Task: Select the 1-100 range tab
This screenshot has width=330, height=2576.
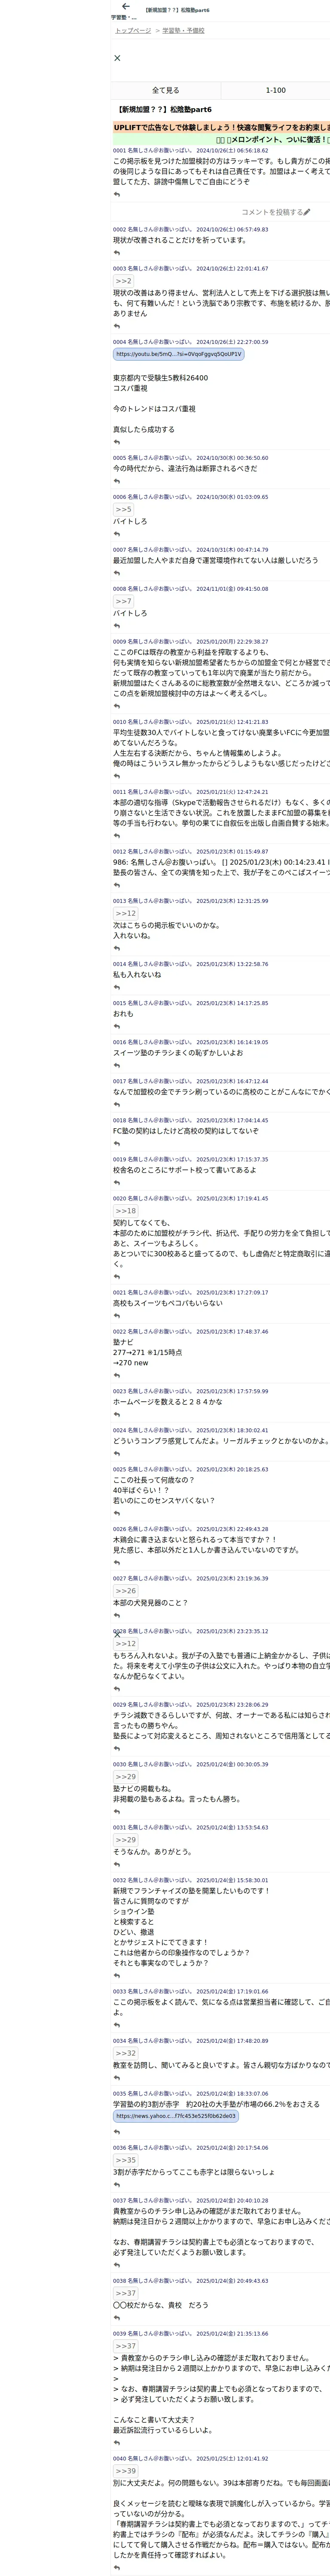Action: tap(275, 90)
